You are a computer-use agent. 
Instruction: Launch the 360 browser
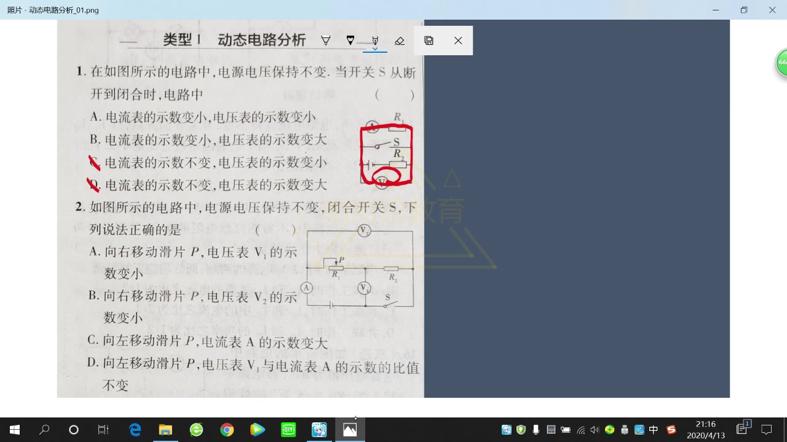196,430
